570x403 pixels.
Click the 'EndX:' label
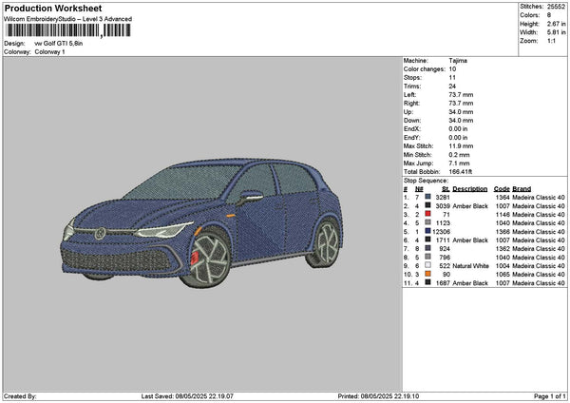point(412,128)
